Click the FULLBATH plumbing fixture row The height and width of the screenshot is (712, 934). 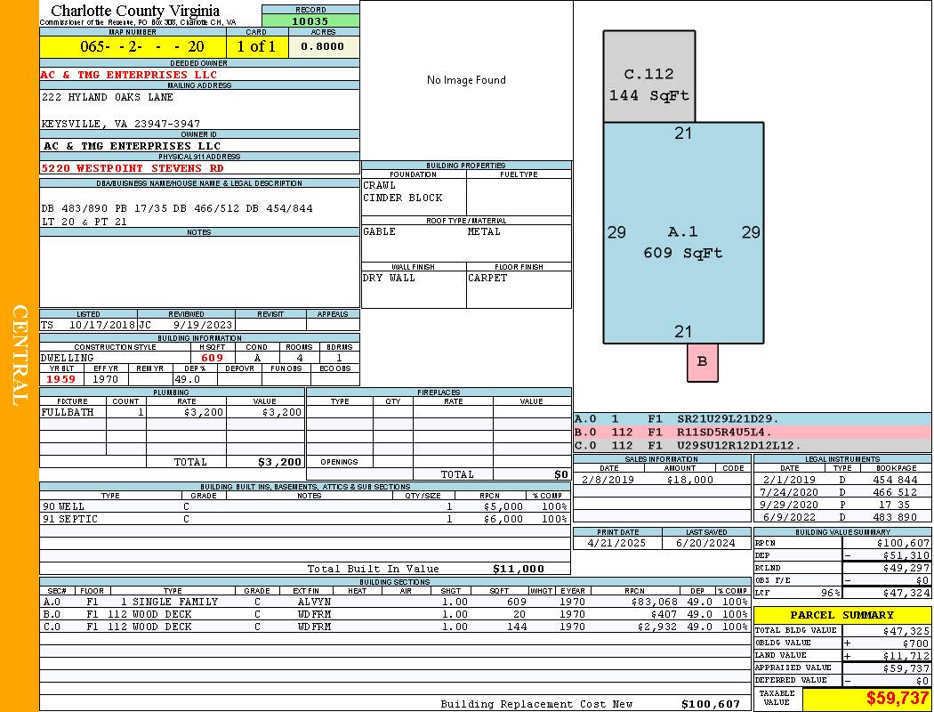(x=172, y=412)
